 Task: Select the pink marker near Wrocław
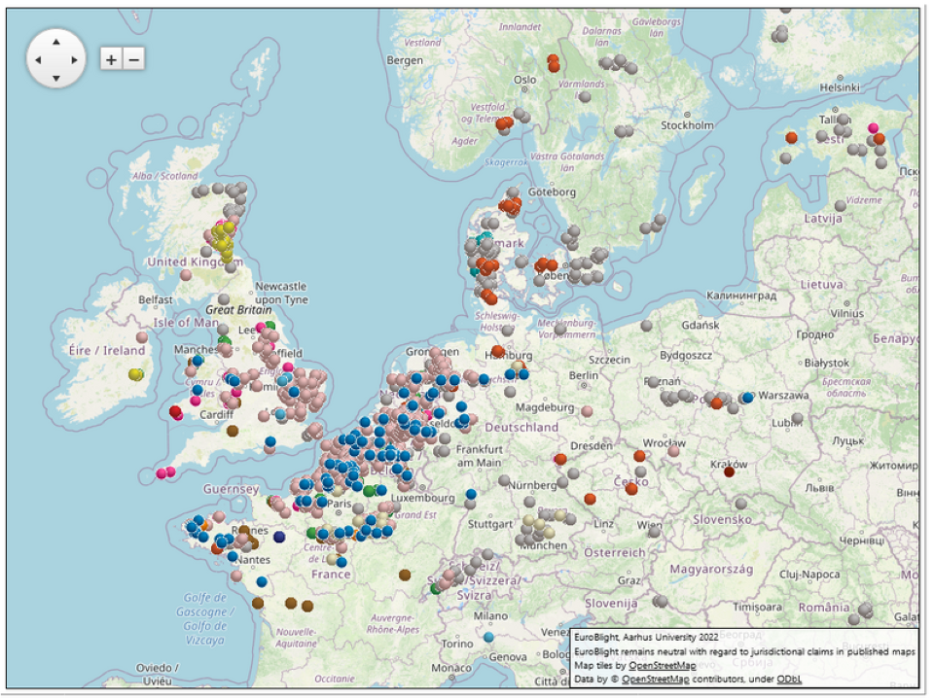673,451
